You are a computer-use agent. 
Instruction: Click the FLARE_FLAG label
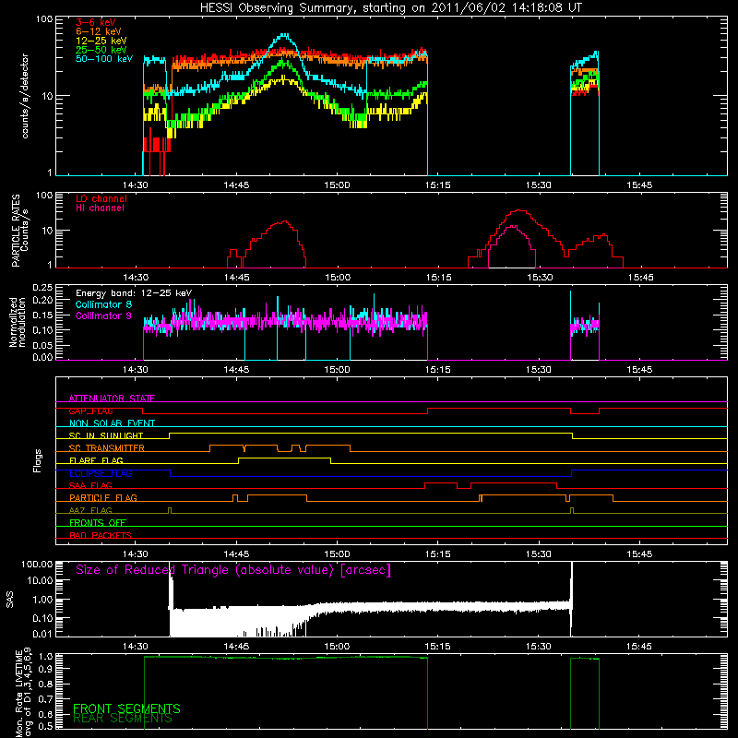[x=96, y=460]
